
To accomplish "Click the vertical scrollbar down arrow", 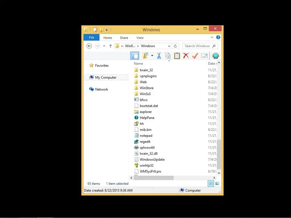I will pyautogui.click(x=219, y=173).
